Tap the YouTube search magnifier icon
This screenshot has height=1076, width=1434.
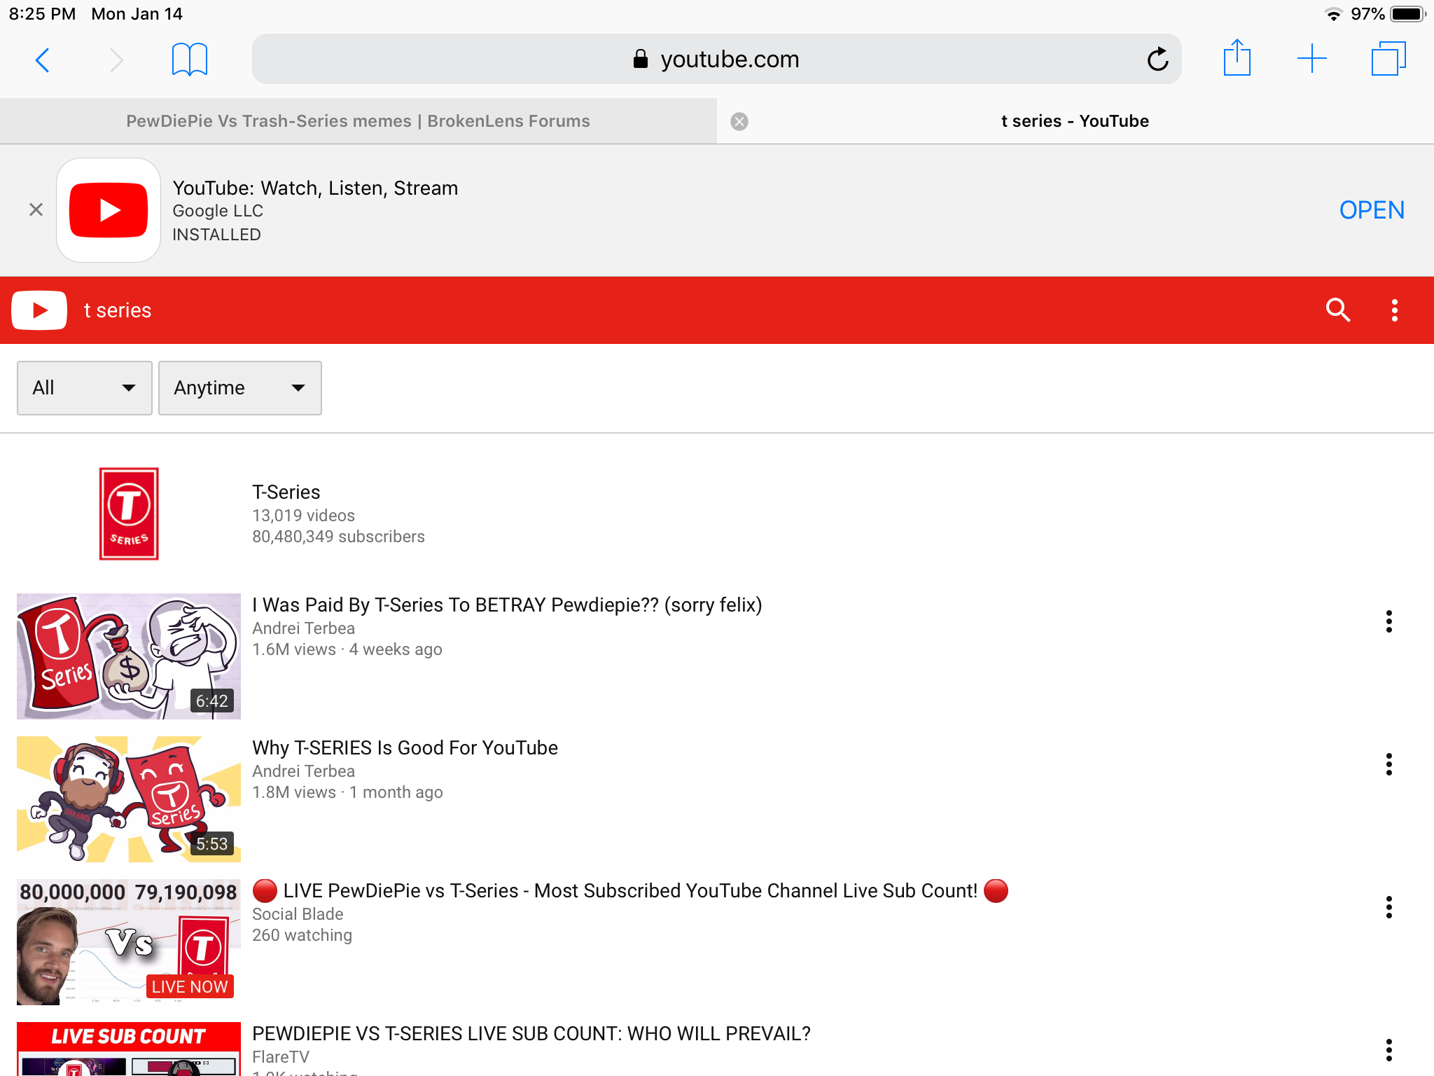[x=1338, y=310]
